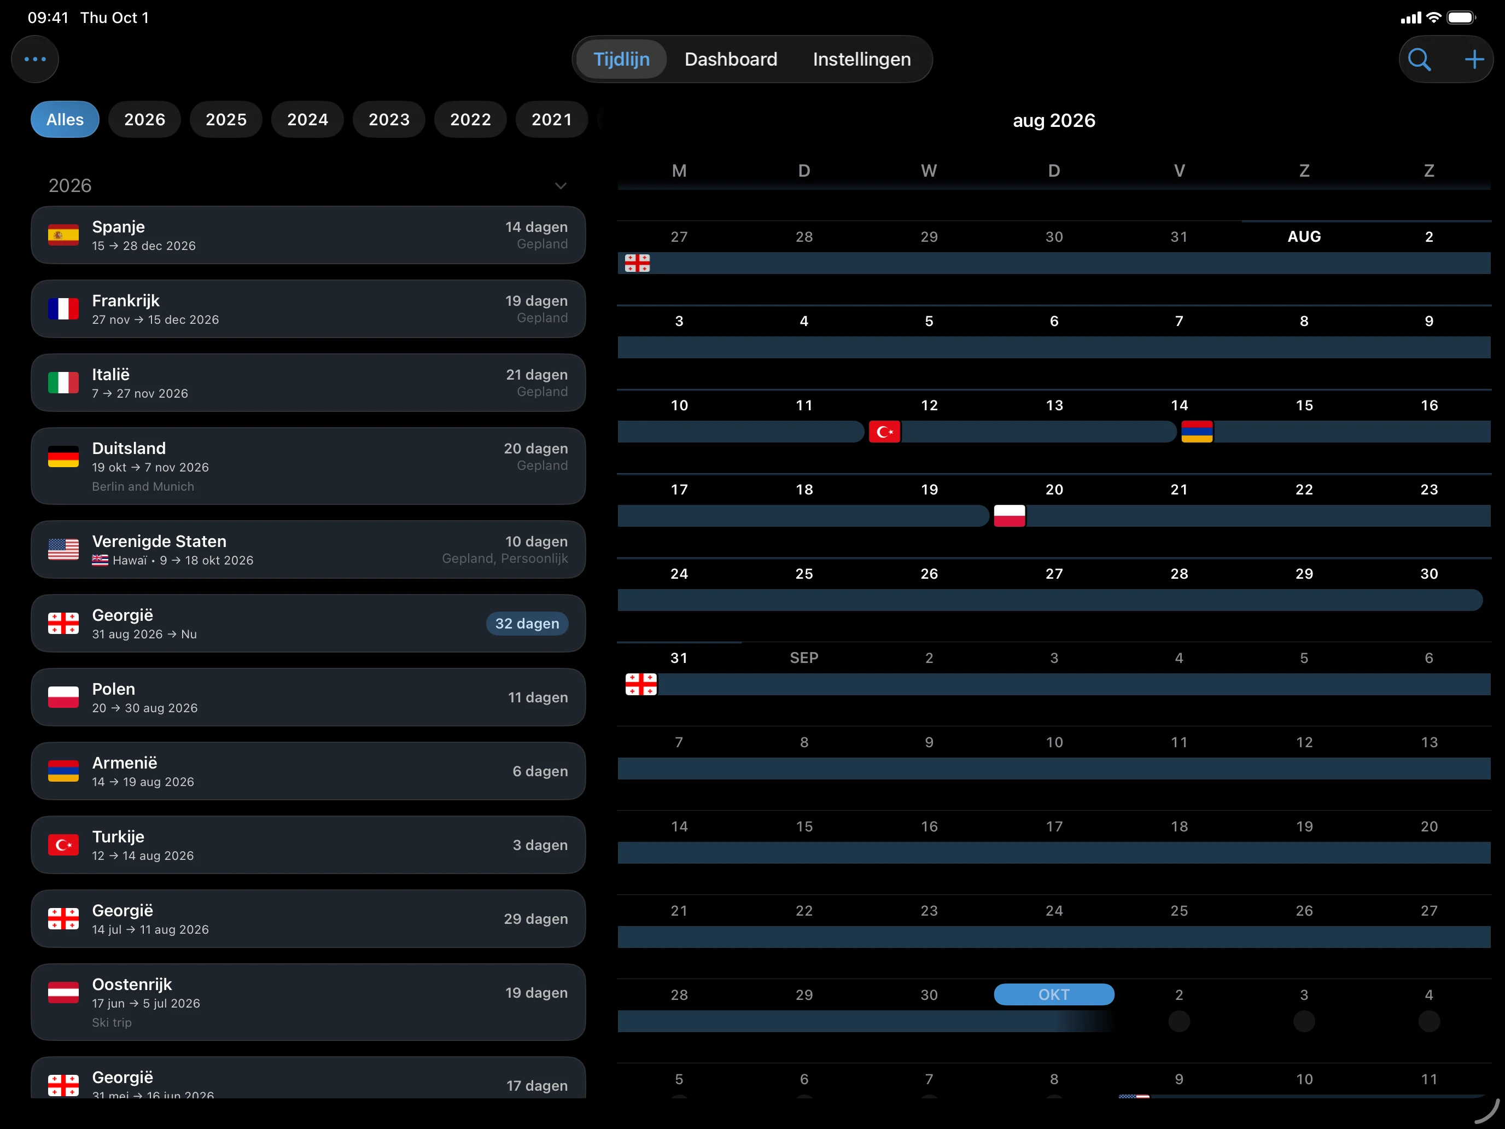Filter trips by year 2022
The image size is (1505, 1129).
pos(470,120)
